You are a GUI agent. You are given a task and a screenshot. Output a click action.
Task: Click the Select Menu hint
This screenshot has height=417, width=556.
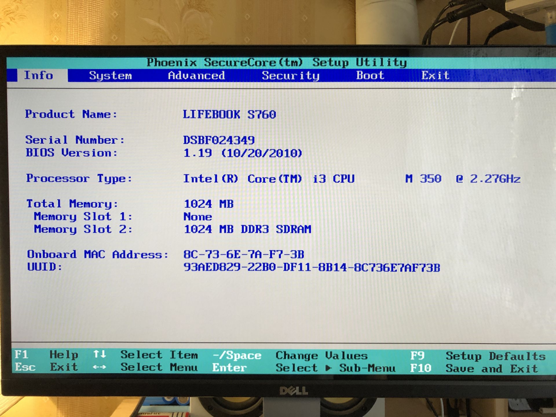159,367
